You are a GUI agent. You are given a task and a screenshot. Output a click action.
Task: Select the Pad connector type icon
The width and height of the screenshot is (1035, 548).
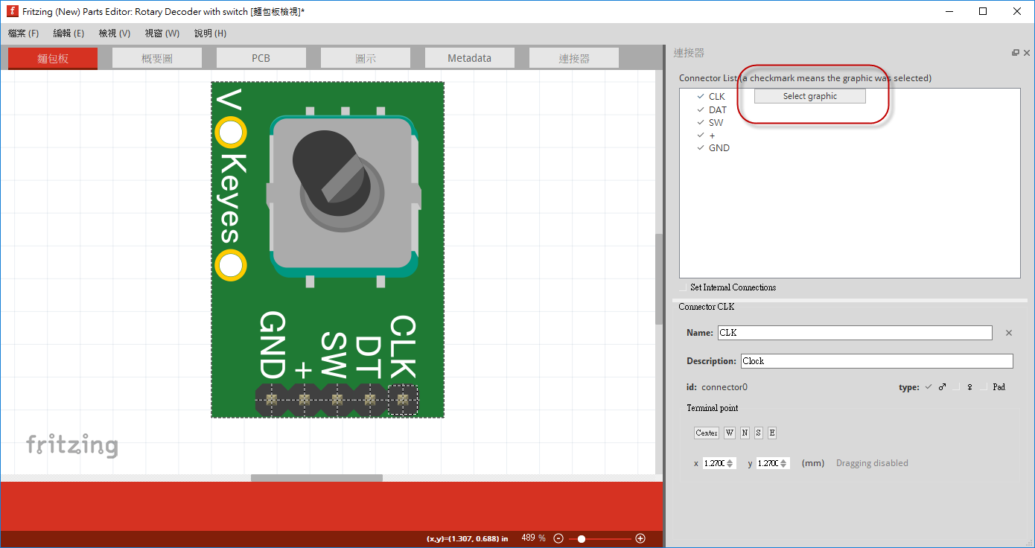pyautogui.click(x=999, y=387)
